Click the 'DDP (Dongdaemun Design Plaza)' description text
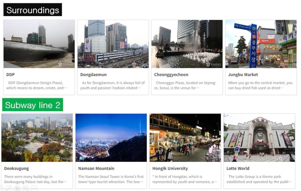 coord(37,85)
